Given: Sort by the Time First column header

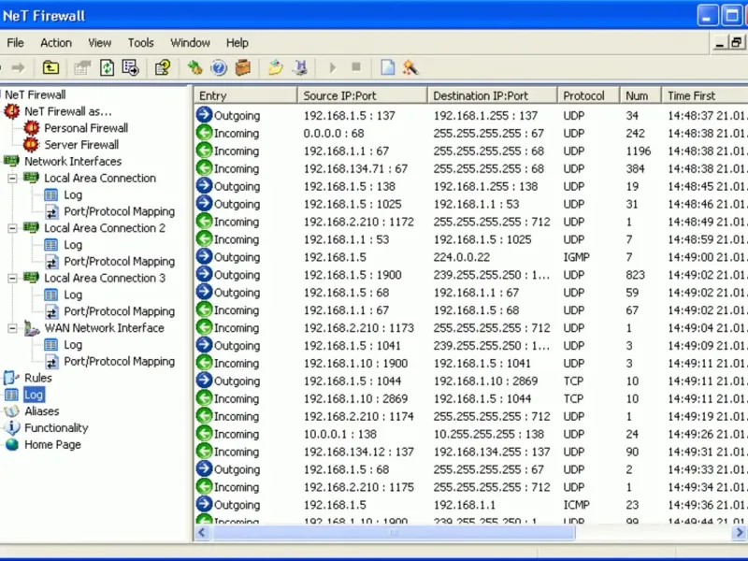Looking at the screenshot, I should tap(705, 95).
